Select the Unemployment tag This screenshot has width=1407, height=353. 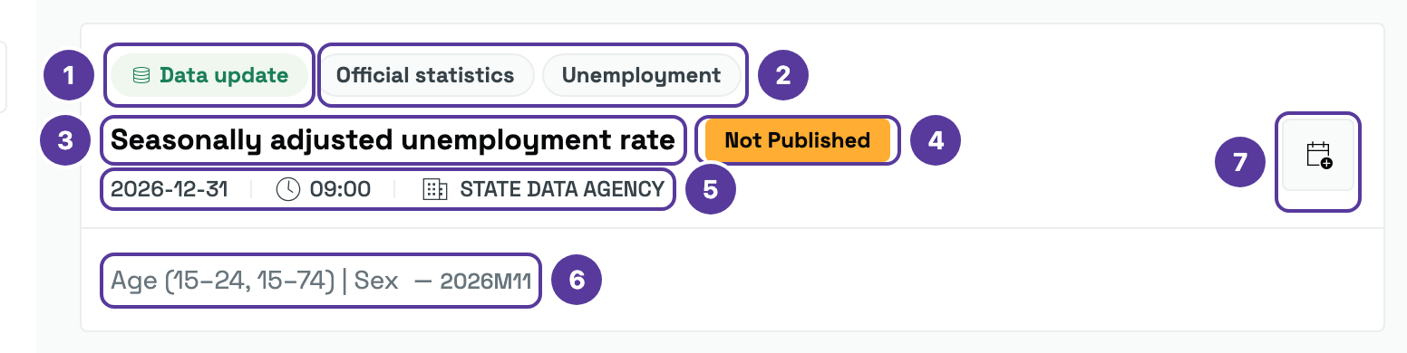pos(641,75)
